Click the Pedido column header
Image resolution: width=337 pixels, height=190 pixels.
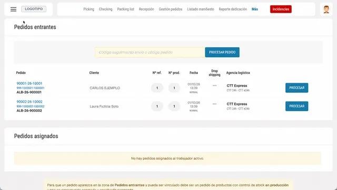point(21,73)
